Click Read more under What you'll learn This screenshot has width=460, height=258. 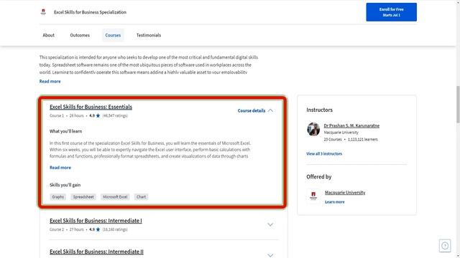pyautogui.click(x=60, y=168)
